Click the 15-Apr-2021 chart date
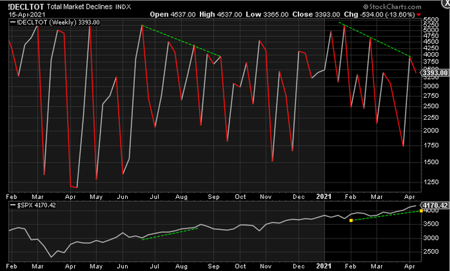 (x=26, y=15)
